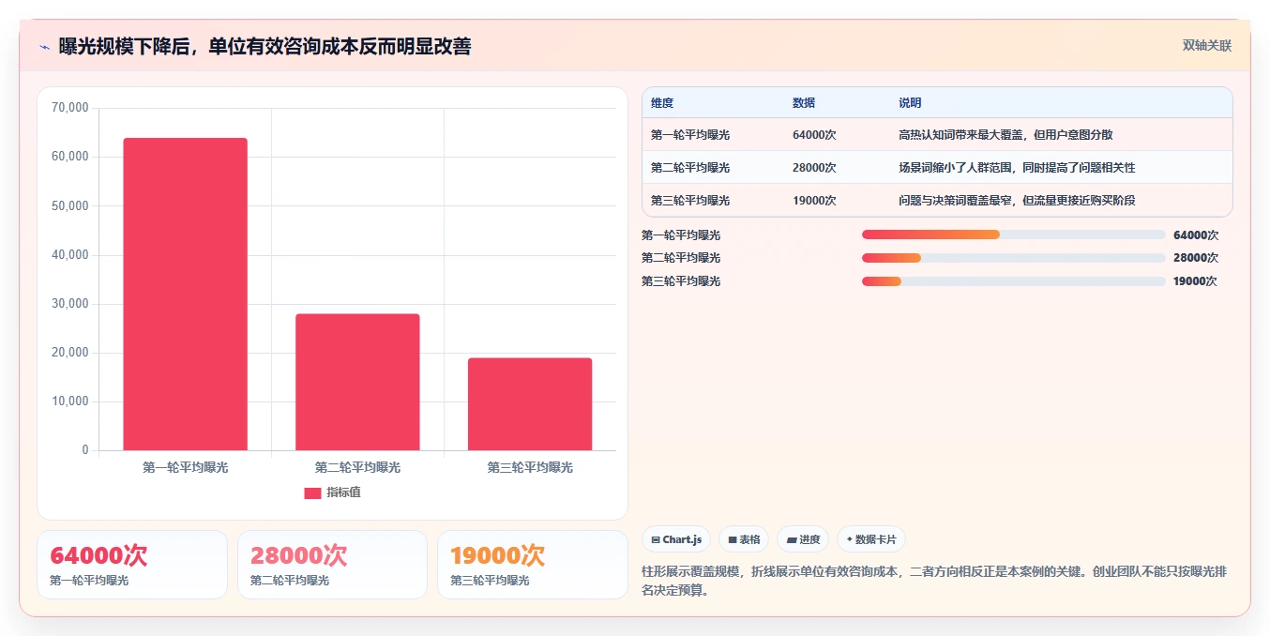1270x636 pixels.
Task: Select table cell 第二轮平均曝光
Action: pos(690,168)
